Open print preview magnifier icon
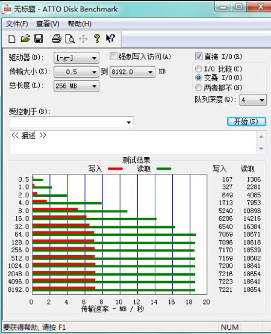 70,39
